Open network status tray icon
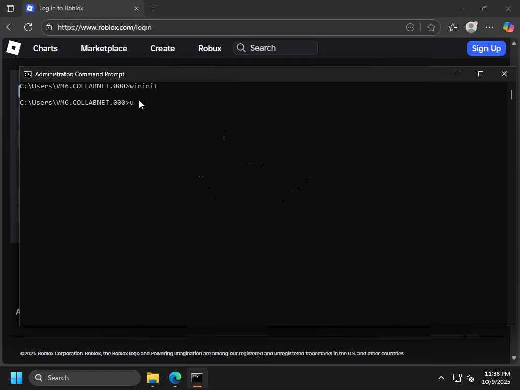 point(458,378)
